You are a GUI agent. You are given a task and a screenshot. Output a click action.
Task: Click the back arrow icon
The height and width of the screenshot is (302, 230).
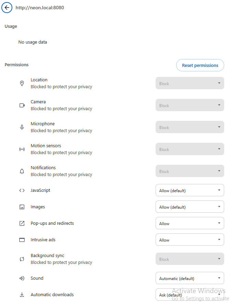[7, 8]
